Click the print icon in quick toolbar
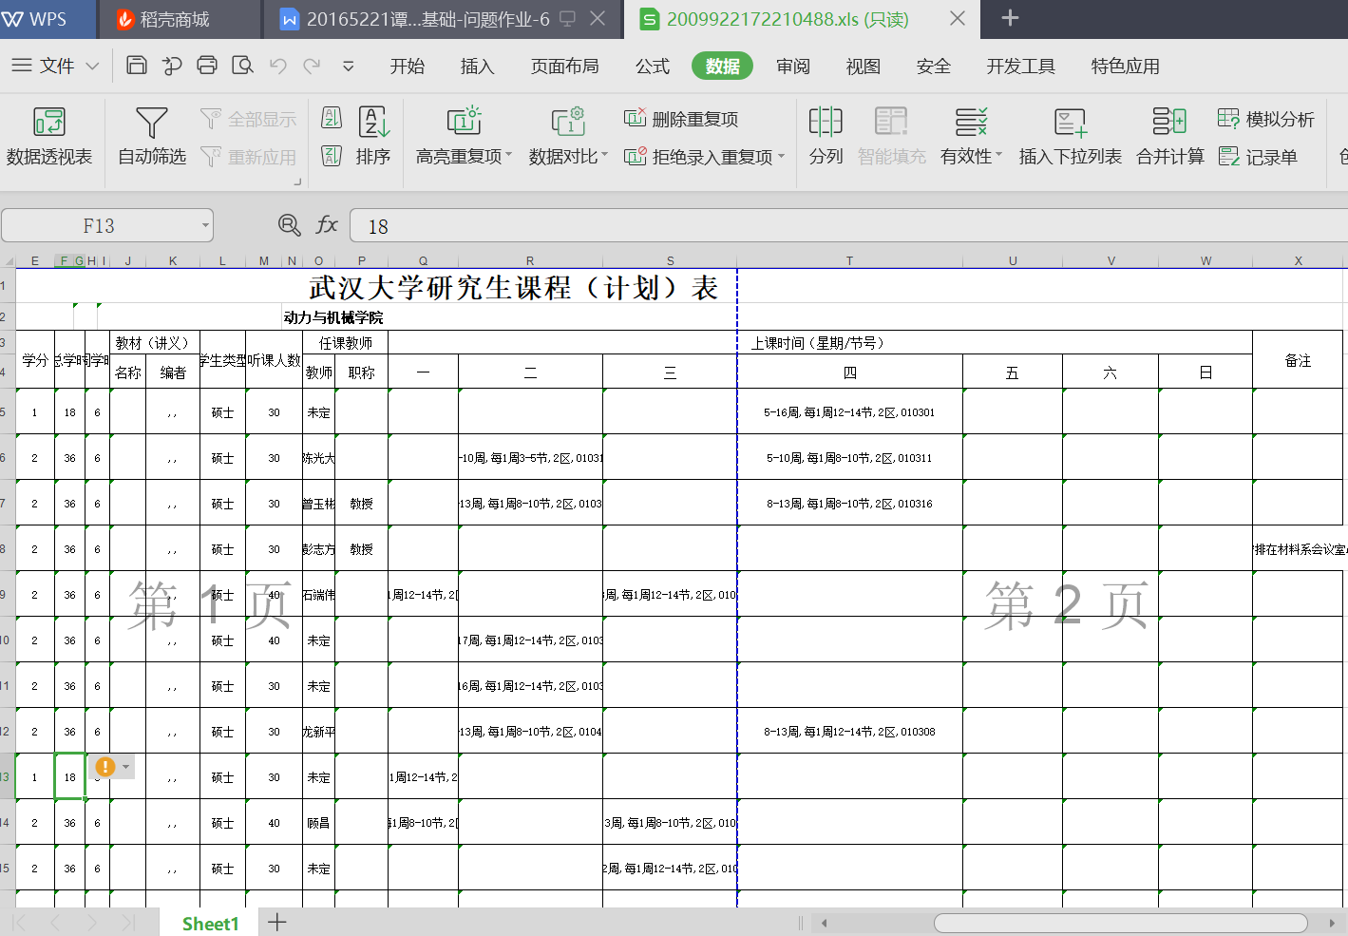The width and height of the screenshot is (1348, 936). 207,66
